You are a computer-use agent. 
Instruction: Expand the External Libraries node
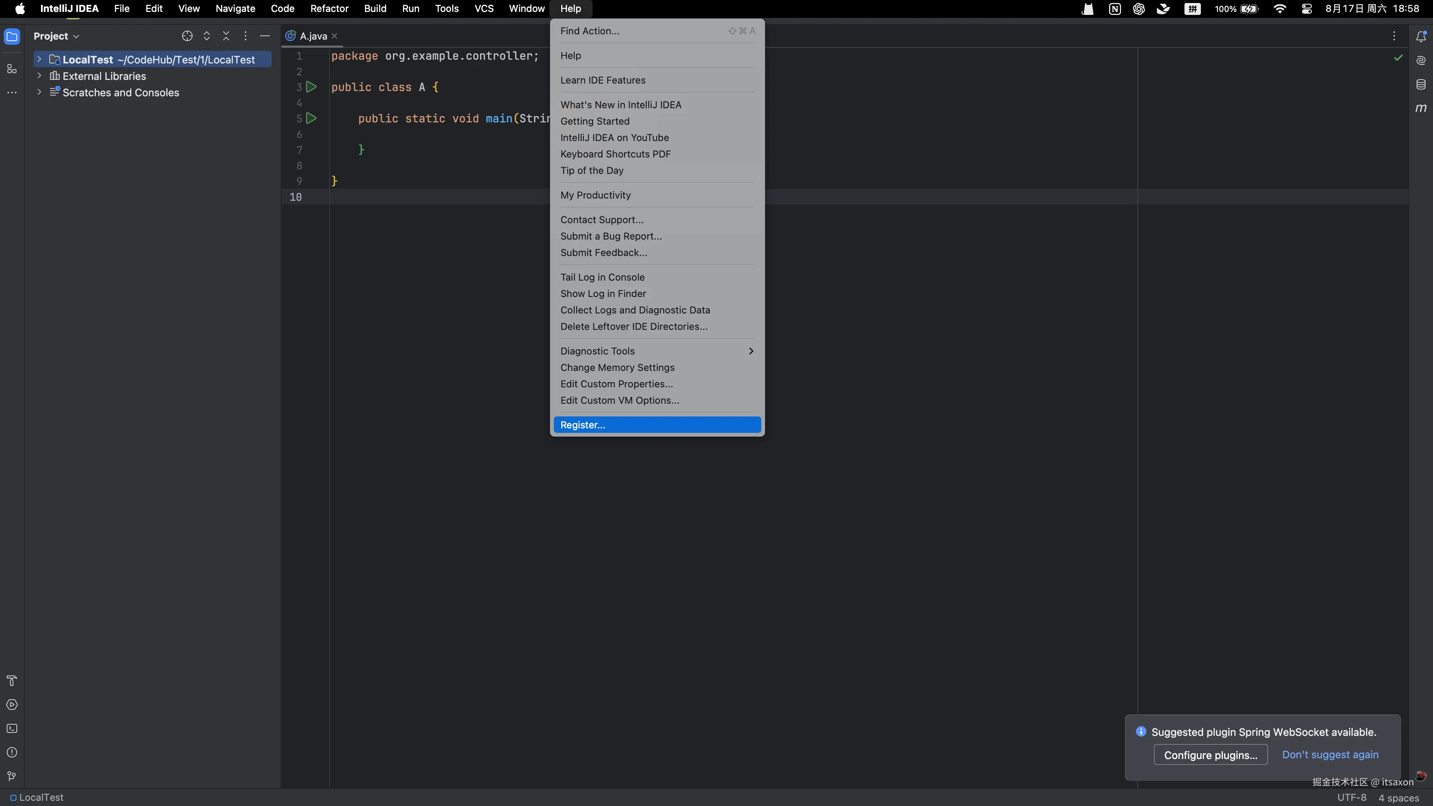pos(39,76)
